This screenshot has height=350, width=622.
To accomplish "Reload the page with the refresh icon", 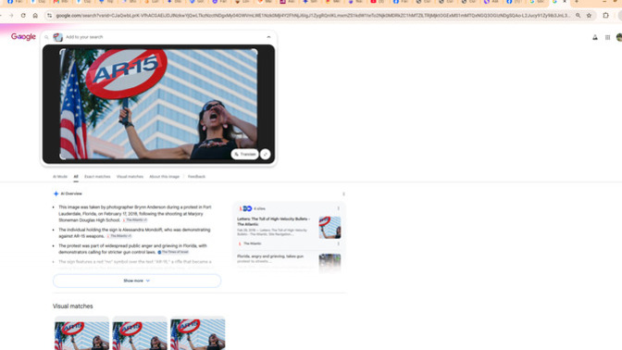I will (x=23, y=16).
